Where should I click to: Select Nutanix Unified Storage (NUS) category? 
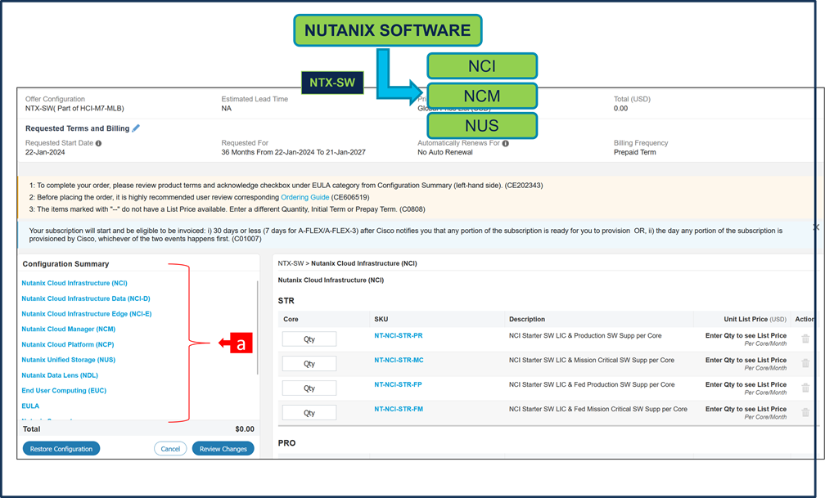click(x=69, y=360)
